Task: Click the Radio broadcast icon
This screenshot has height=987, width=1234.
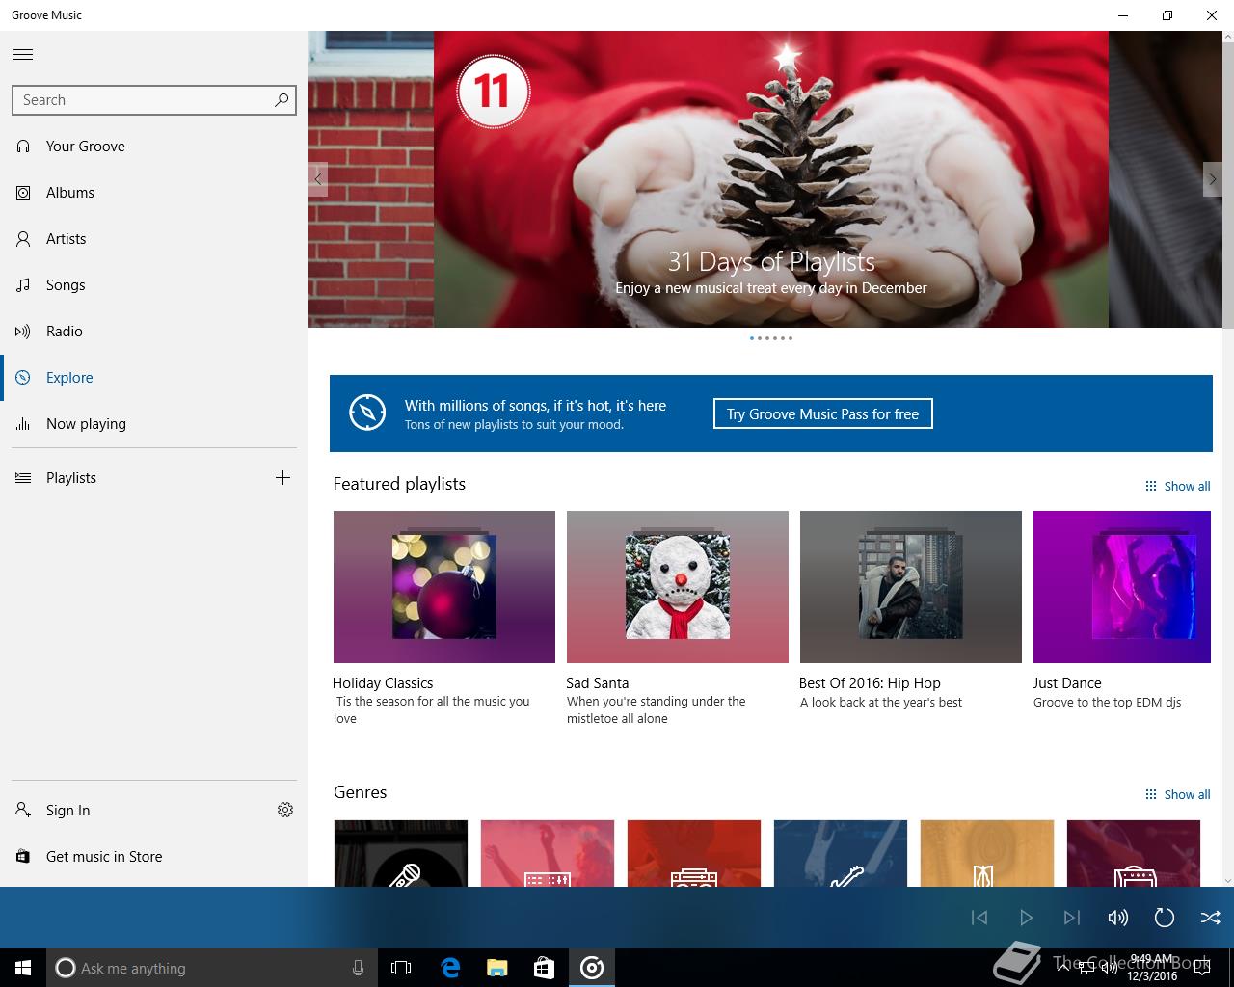Action: (23, 332)
